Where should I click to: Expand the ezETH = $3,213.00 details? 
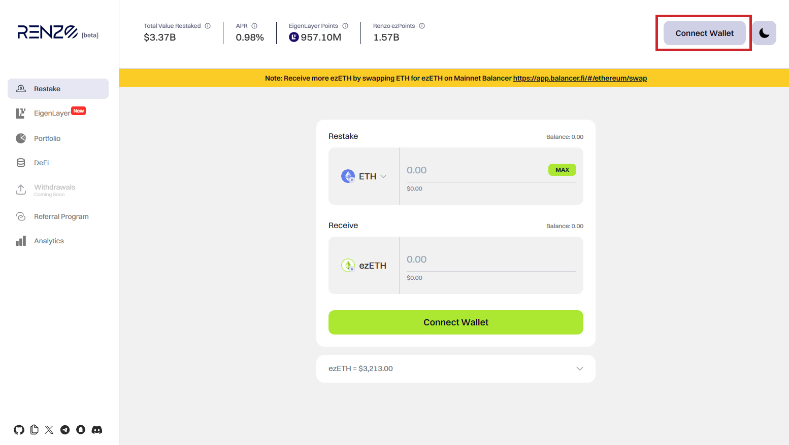pos(456,368)
